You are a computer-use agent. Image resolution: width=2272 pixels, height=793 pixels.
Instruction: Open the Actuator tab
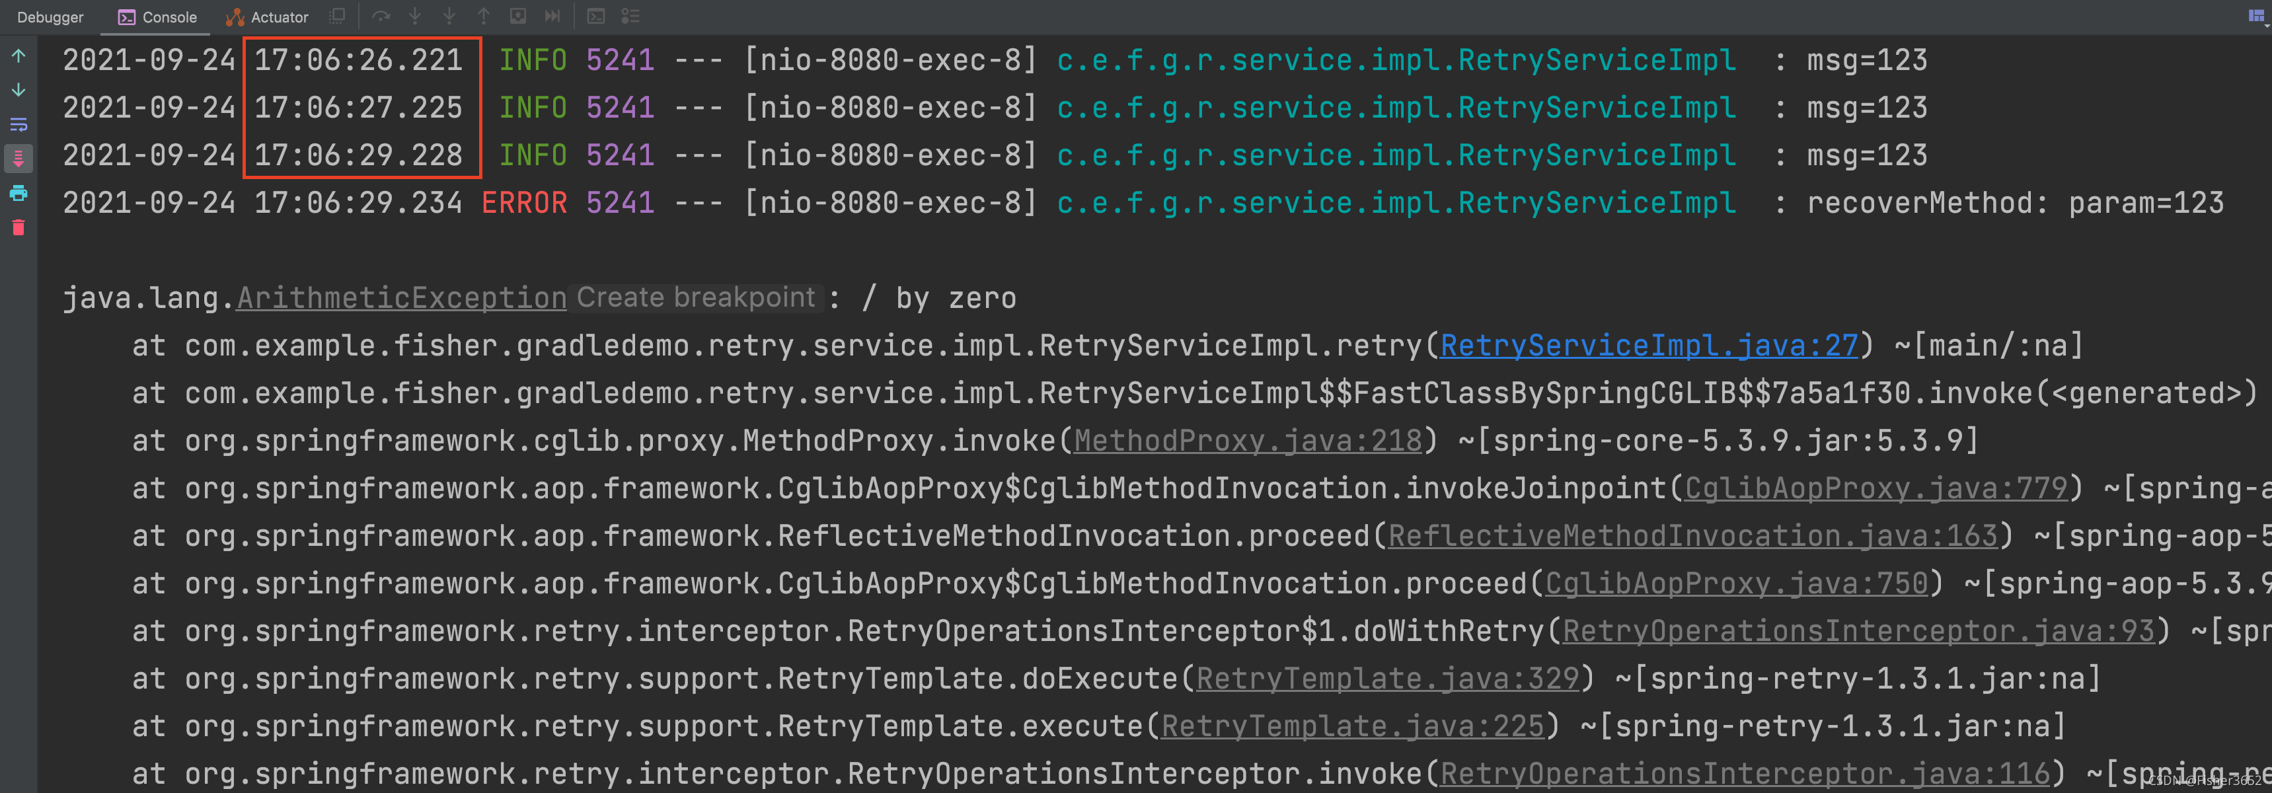[267, 17]
